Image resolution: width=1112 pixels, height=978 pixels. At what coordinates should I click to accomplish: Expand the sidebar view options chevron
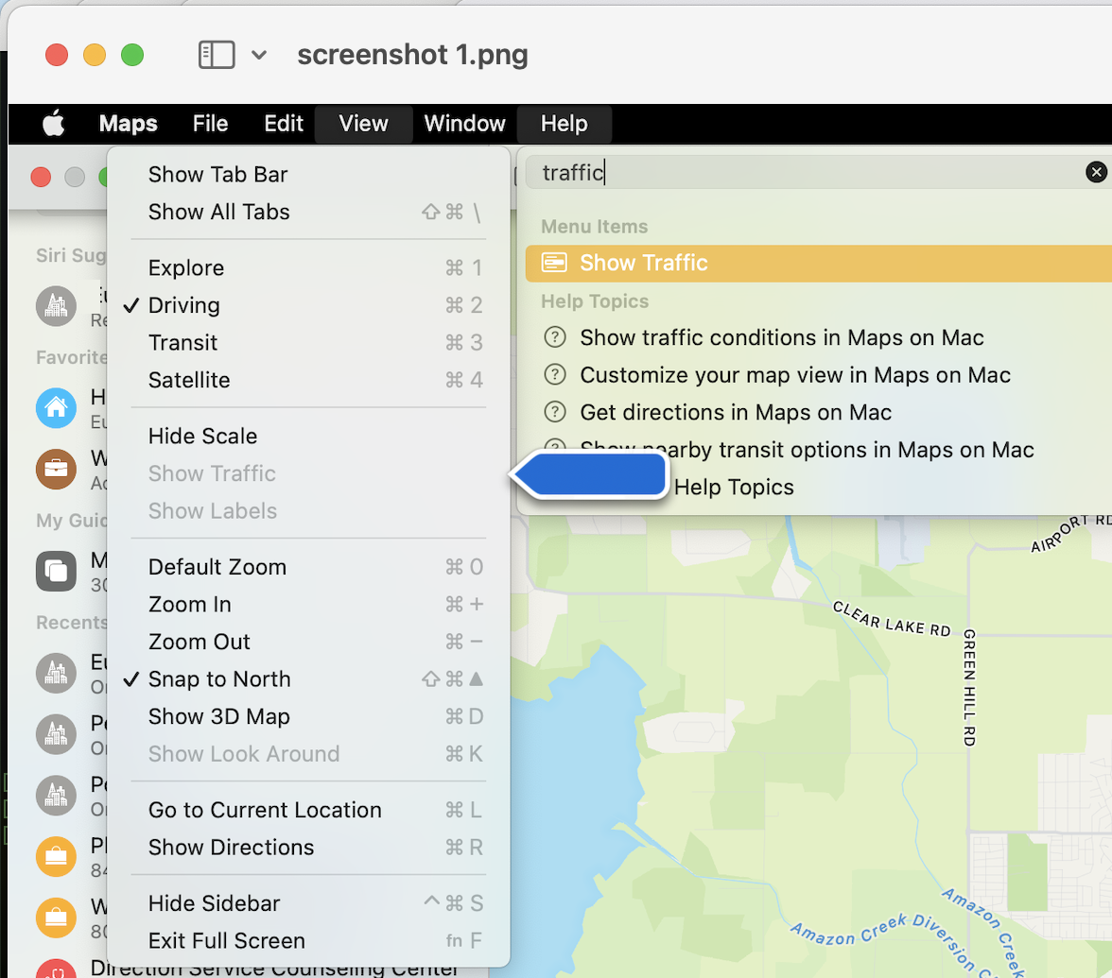pyautogui.click(x=259, y=55)
